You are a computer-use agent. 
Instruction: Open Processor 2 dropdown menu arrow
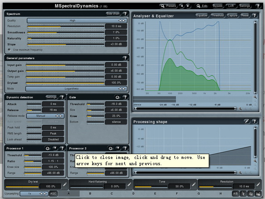[118, 148]
